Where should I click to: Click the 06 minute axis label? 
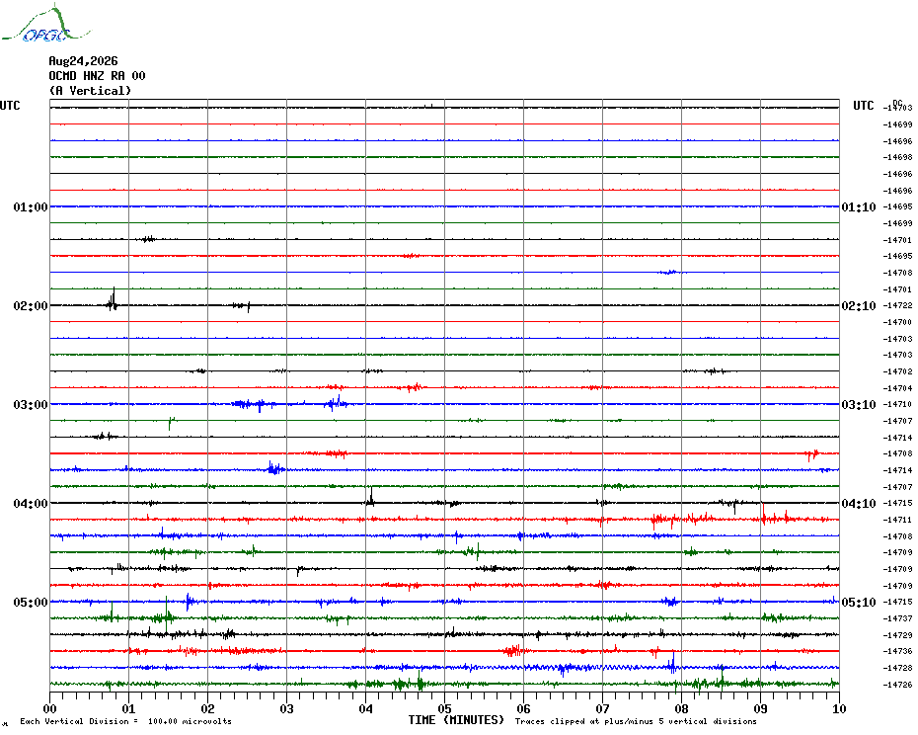tap(524, 708)
